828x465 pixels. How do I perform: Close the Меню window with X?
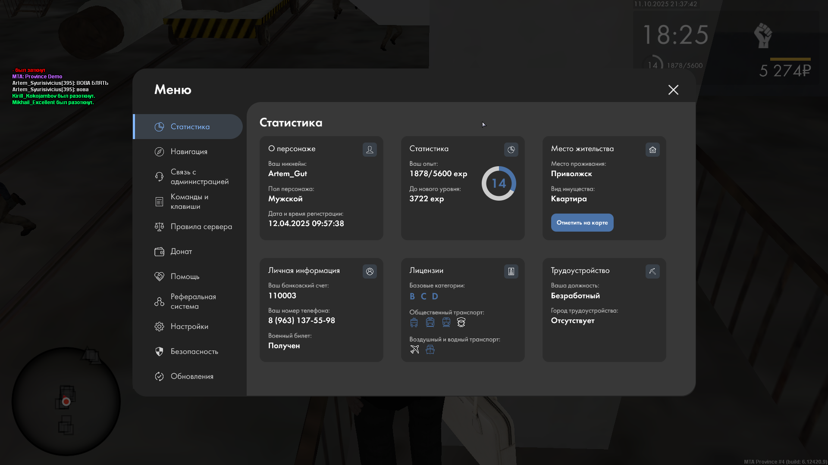673,90
